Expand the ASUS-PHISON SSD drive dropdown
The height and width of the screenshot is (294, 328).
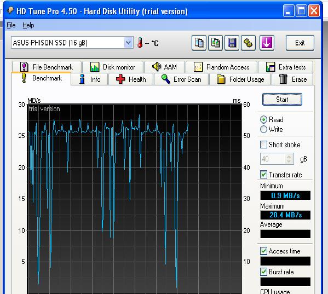pyautogui.click(x=128, y=43)
